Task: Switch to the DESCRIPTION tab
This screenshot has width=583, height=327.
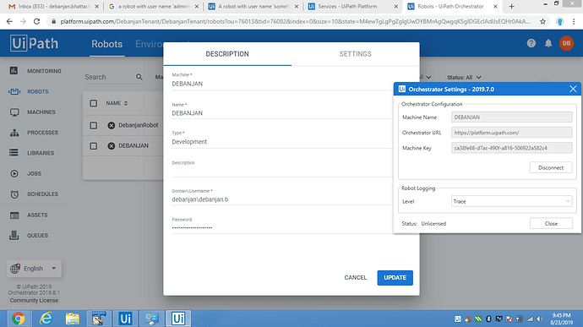Action: [x=227, y=54]
